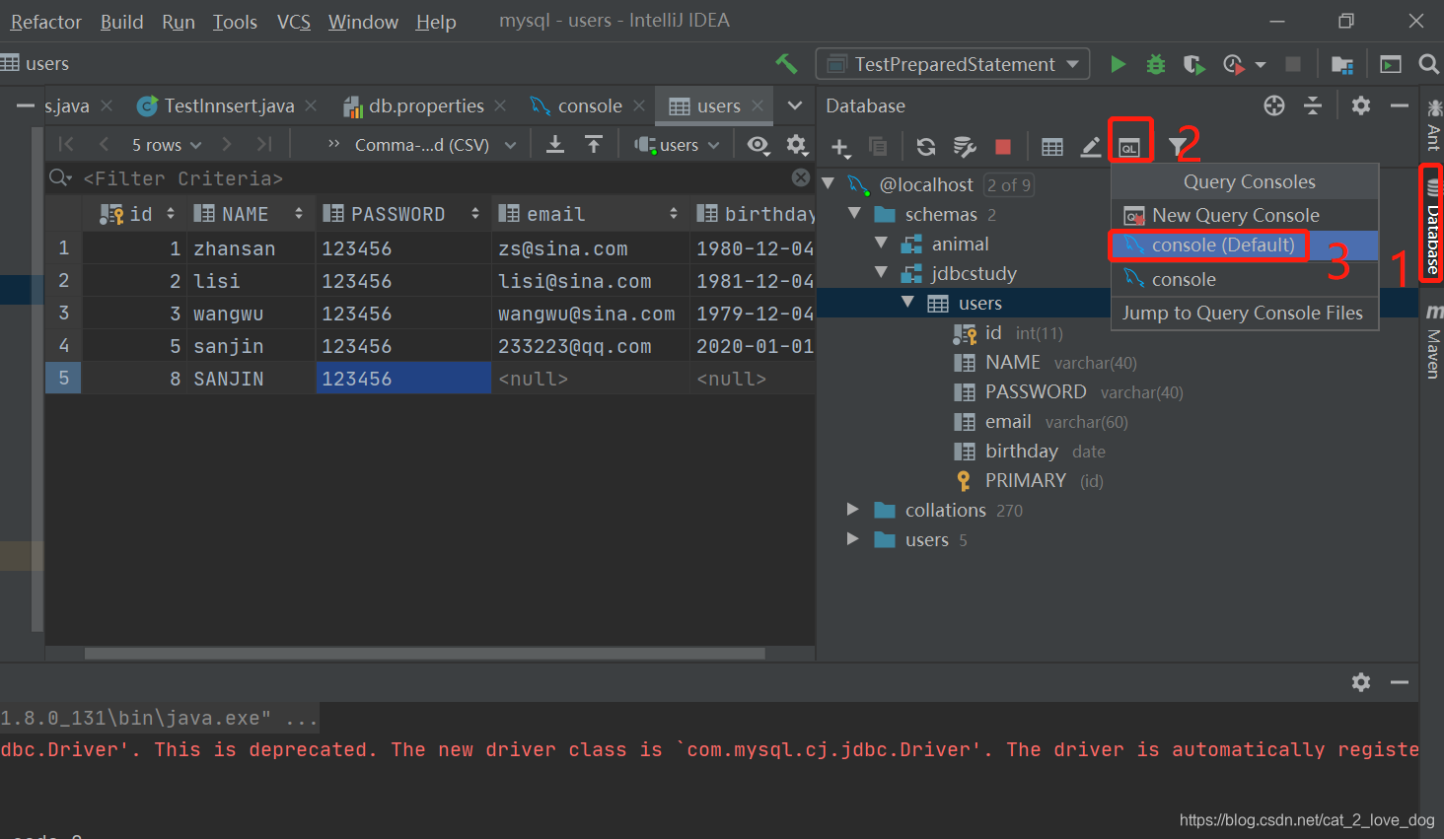Select PRIMARY key in tree

pos(1028,480)
